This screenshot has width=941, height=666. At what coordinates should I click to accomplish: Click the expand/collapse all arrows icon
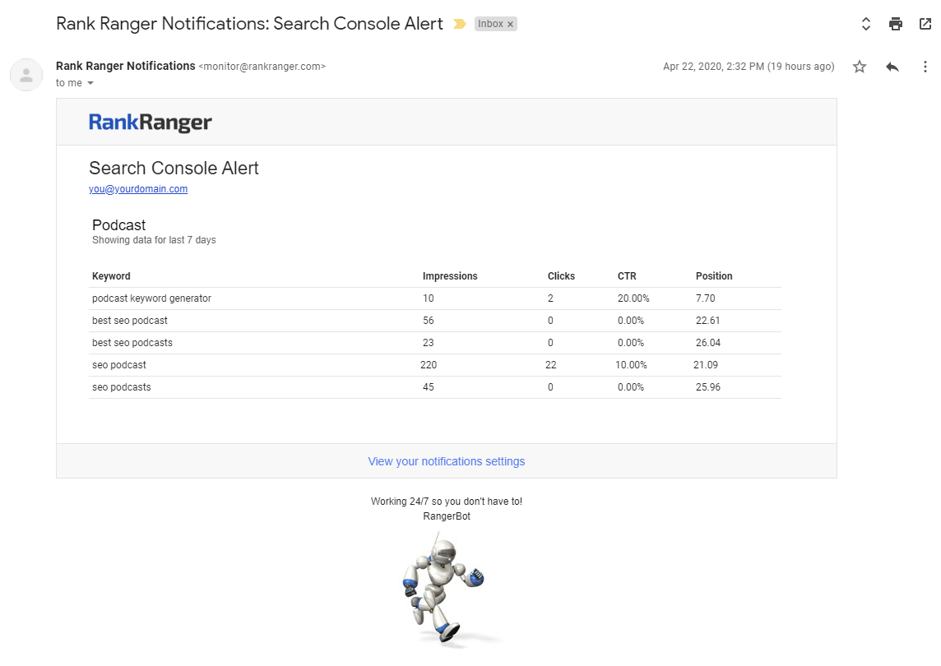click(866, 24)
